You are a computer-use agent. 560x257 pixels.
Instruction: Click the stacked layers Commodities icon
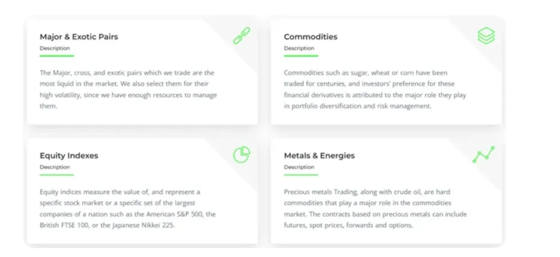pyautogui.click(x=486, y=36)
